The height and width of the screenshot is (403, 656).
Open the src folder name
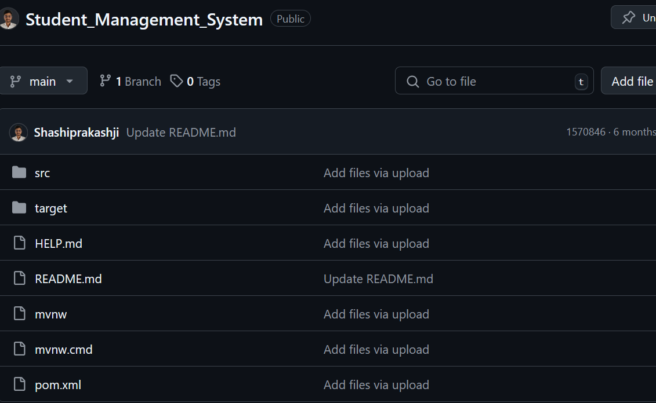click(42, 173)
